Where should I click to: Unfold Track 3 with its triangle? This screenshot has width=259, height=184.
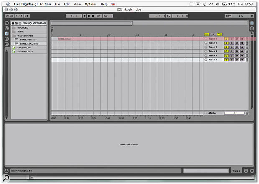pos(206,47)
